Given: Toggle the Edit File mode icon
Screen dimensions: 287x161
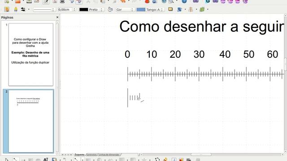Looking at the screenshot, I should click(46, 2).
